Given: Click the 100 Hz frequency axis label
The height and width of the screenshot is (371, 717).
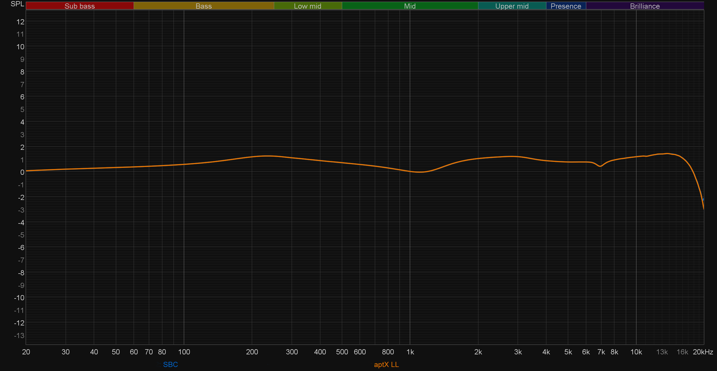Looking at the screenshot, I should coord(184,352).
